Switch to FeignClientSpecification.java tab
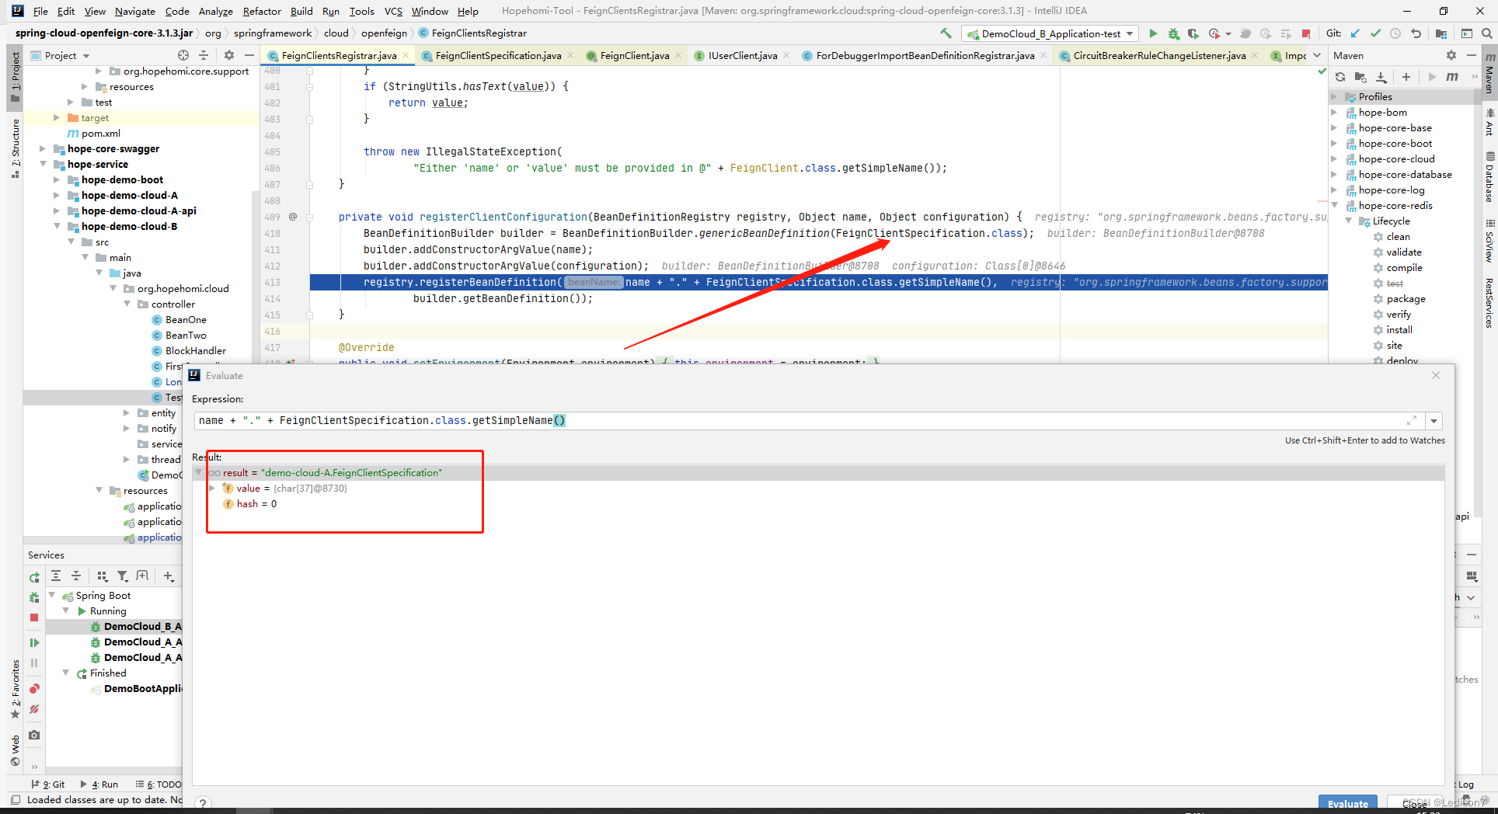 [x=497, y=55]
